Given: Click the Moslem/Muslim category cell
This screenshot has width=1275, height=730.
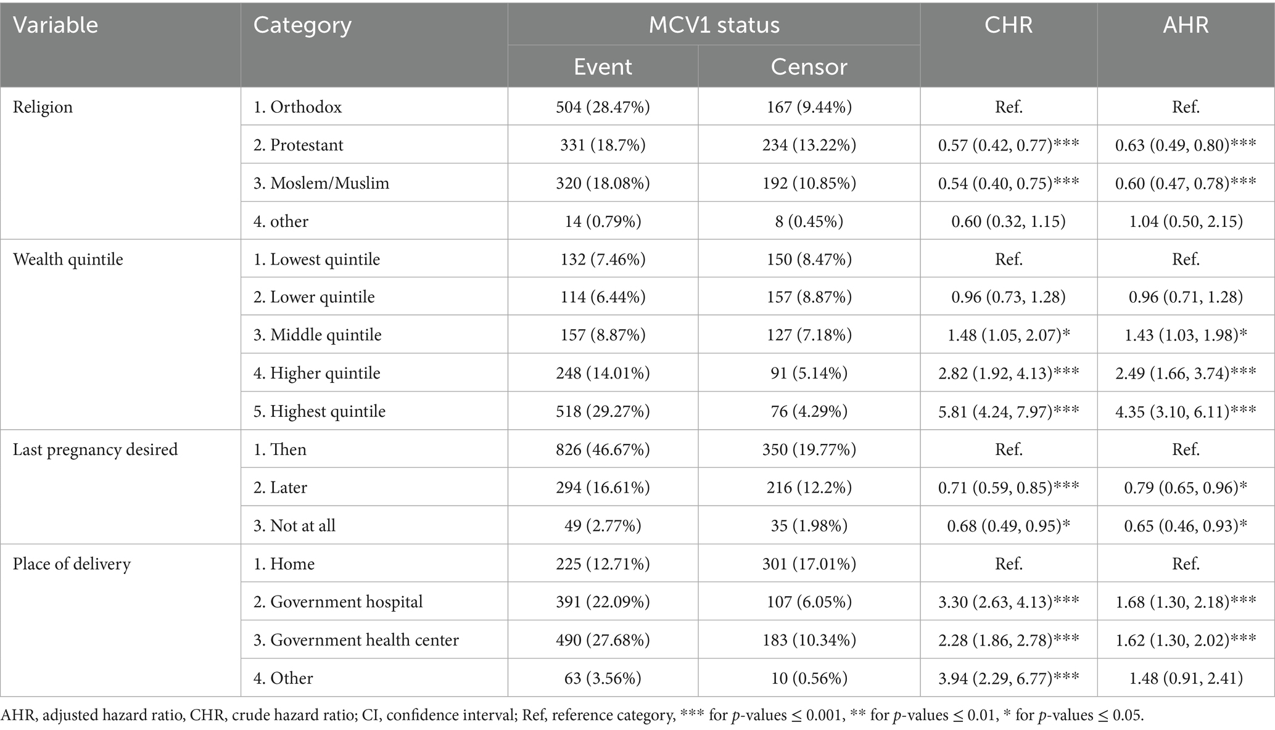Looking at the screenshot, I should pos(321,183).
